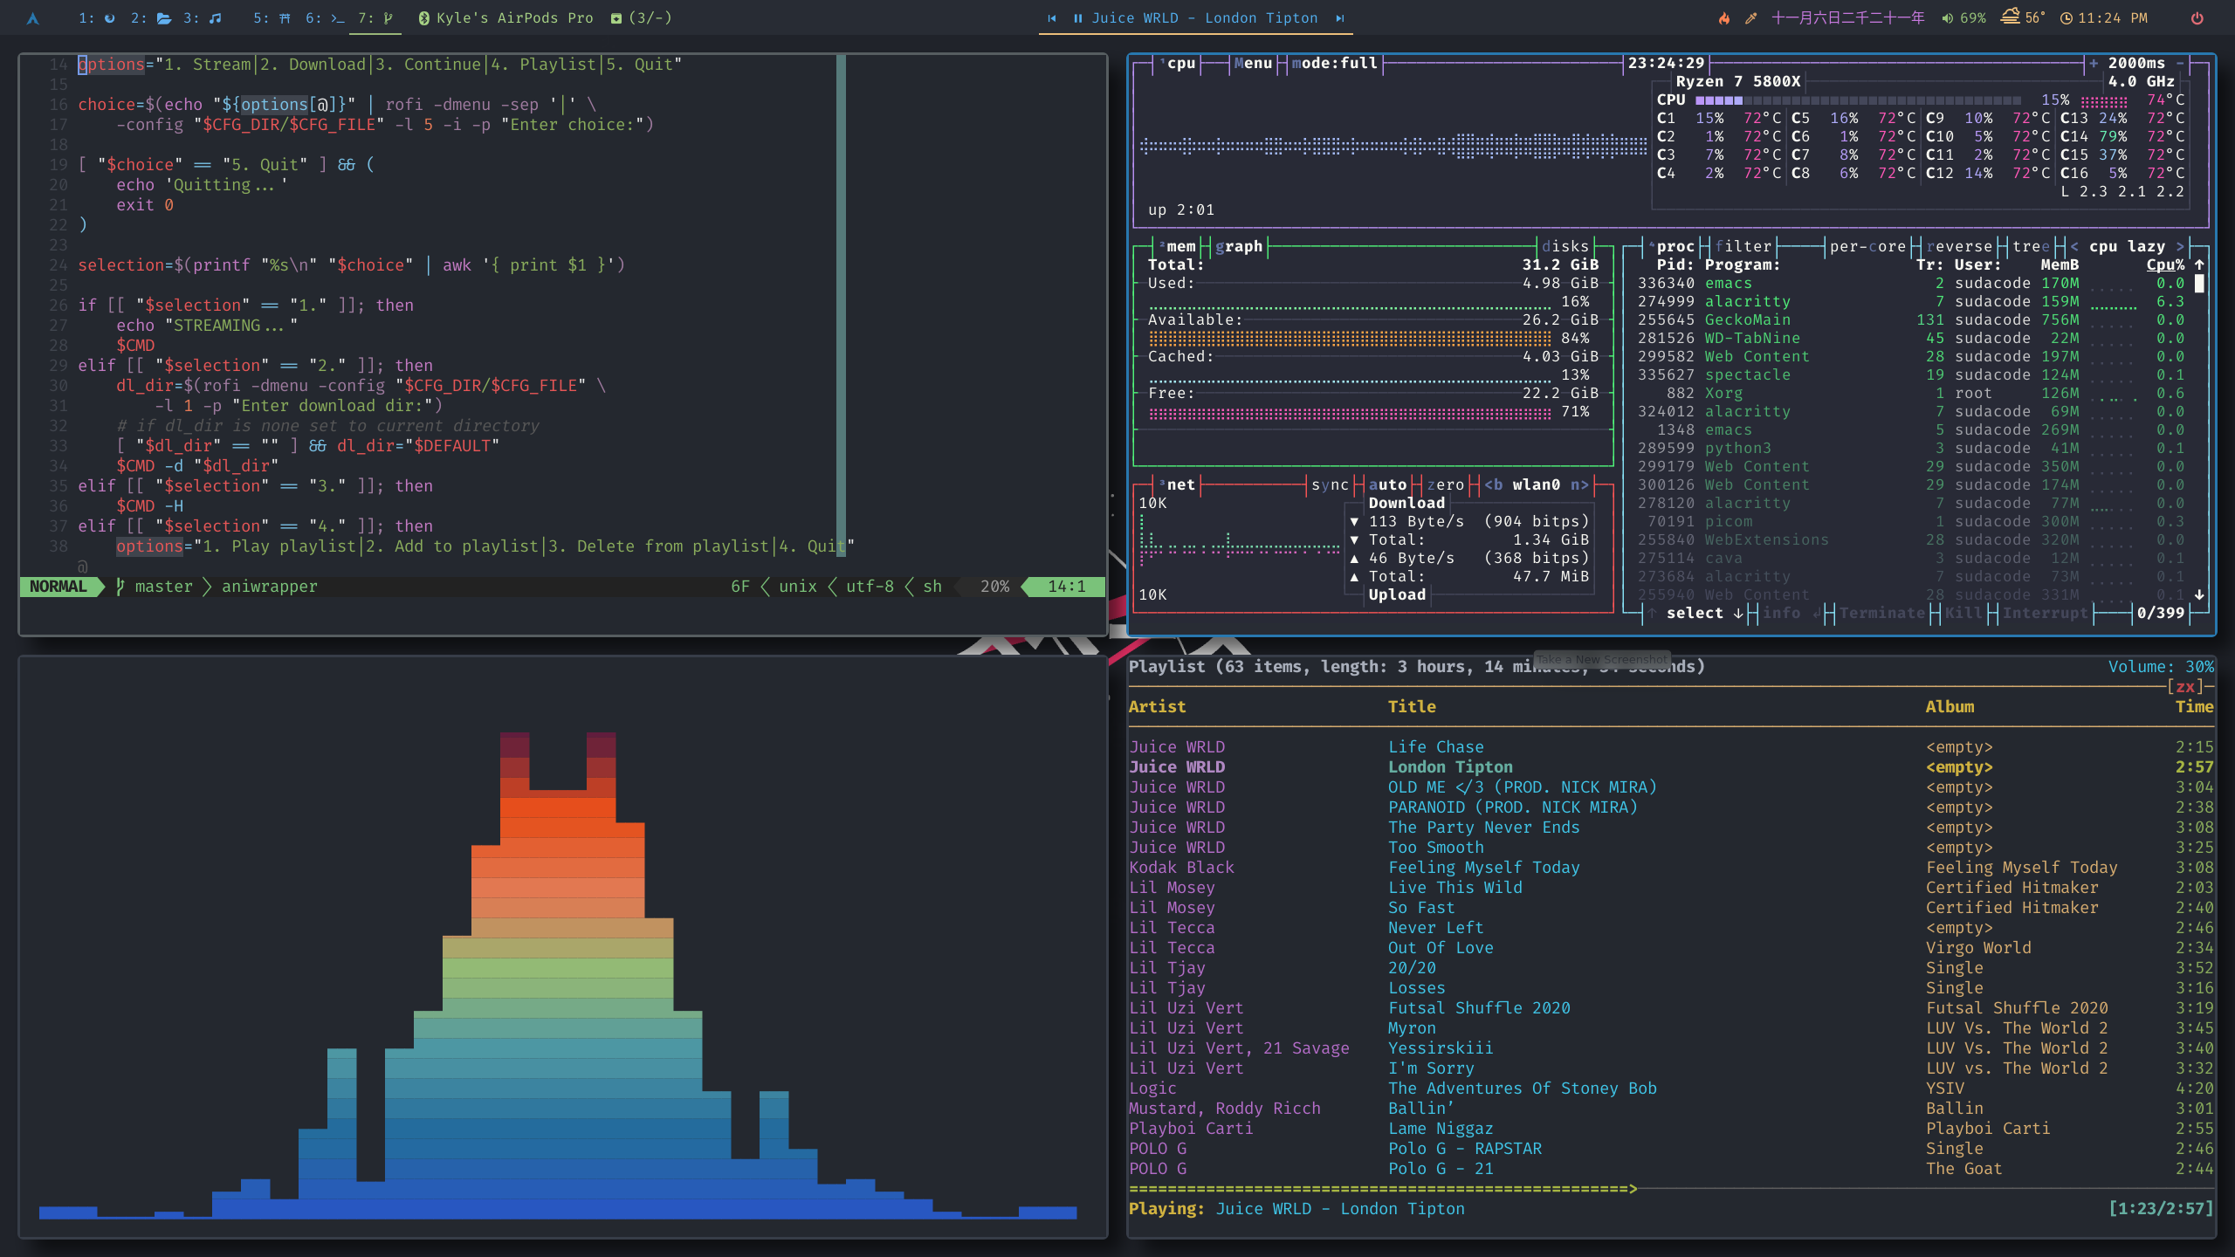Click zero to reset net totals

[1445, 484]
